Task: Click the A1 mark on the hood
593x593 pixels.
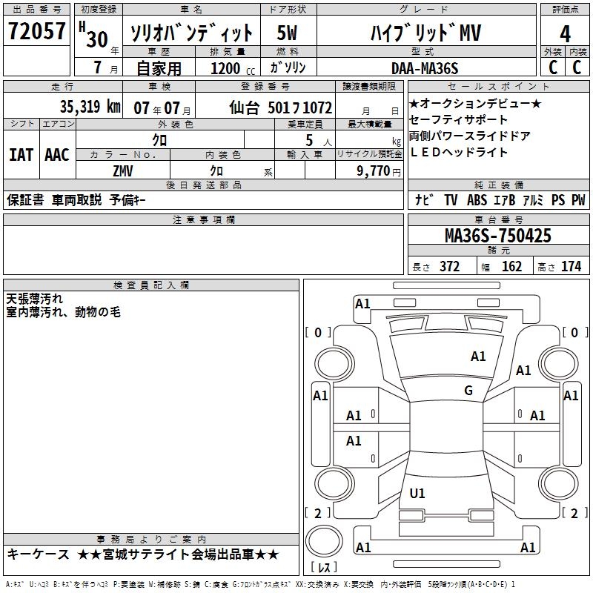Action: (x=478, y=357)
